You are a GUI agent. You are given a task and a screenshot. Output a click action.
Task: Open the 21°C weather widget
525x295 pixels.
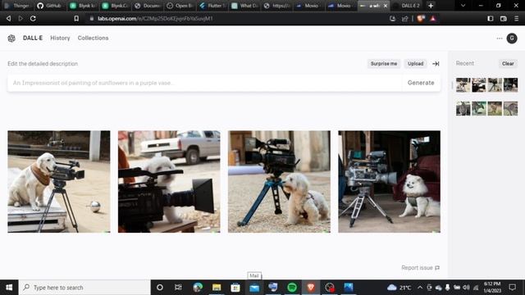(399, 288)
